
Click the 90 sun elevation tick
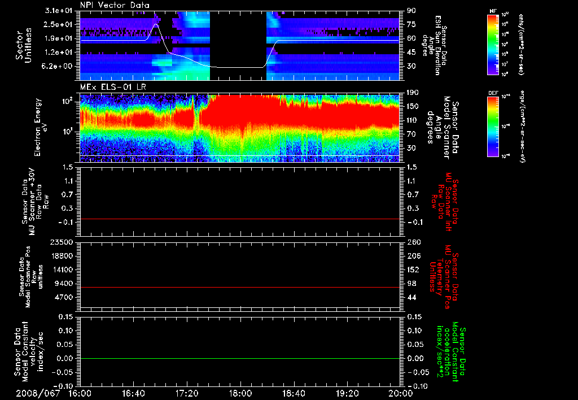click(x=411, y=11)
